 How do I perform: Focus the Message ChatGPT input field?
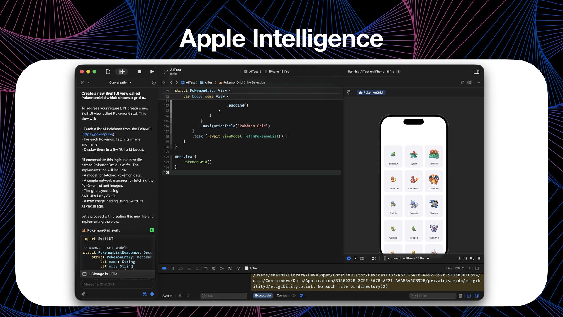(118, 284)
